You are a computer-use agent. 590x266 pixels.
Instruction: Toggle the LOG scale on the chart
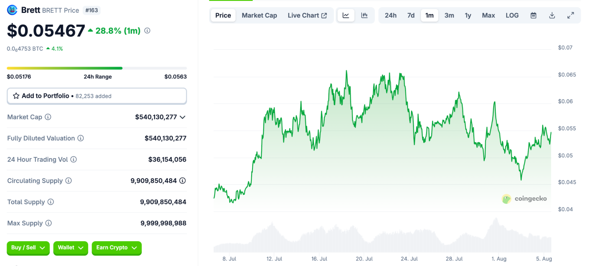pos(512,15)
